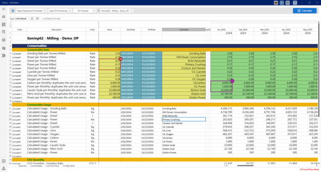The height and width of the screenshot is (172, 321).
Task: Click the Comment column header
Action: click(184, 30)
